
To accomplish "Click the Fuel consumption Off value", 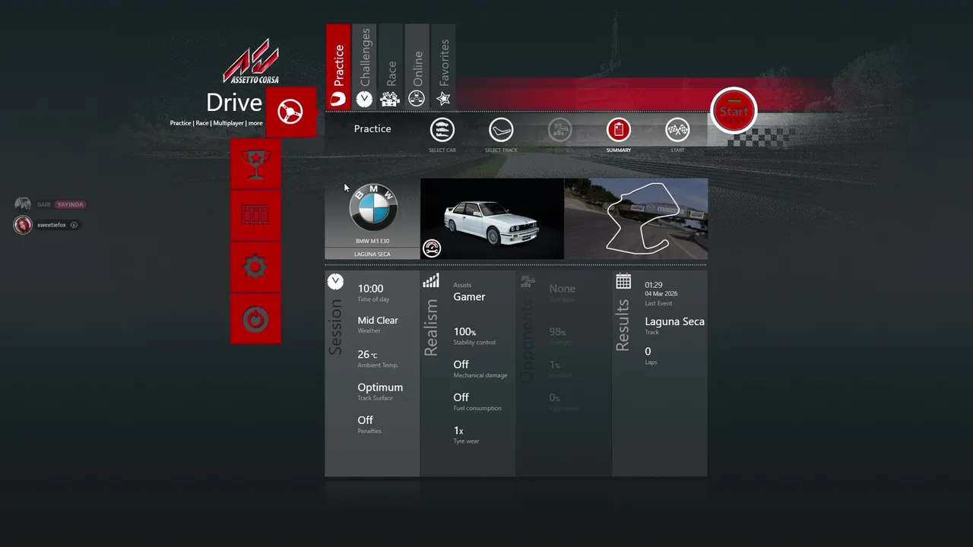I will [x=461, y=397].
